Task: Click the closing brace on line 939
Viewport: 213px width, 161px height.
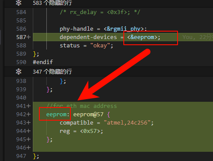Action: click(x=48, y=89)
